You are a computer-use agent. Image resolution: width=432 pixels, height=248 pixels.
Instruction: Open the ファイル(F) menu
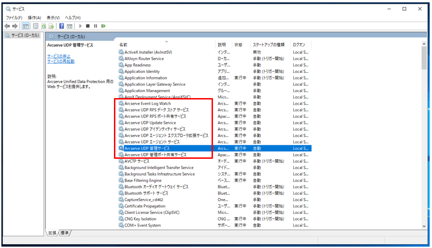[x=14, y=18]
